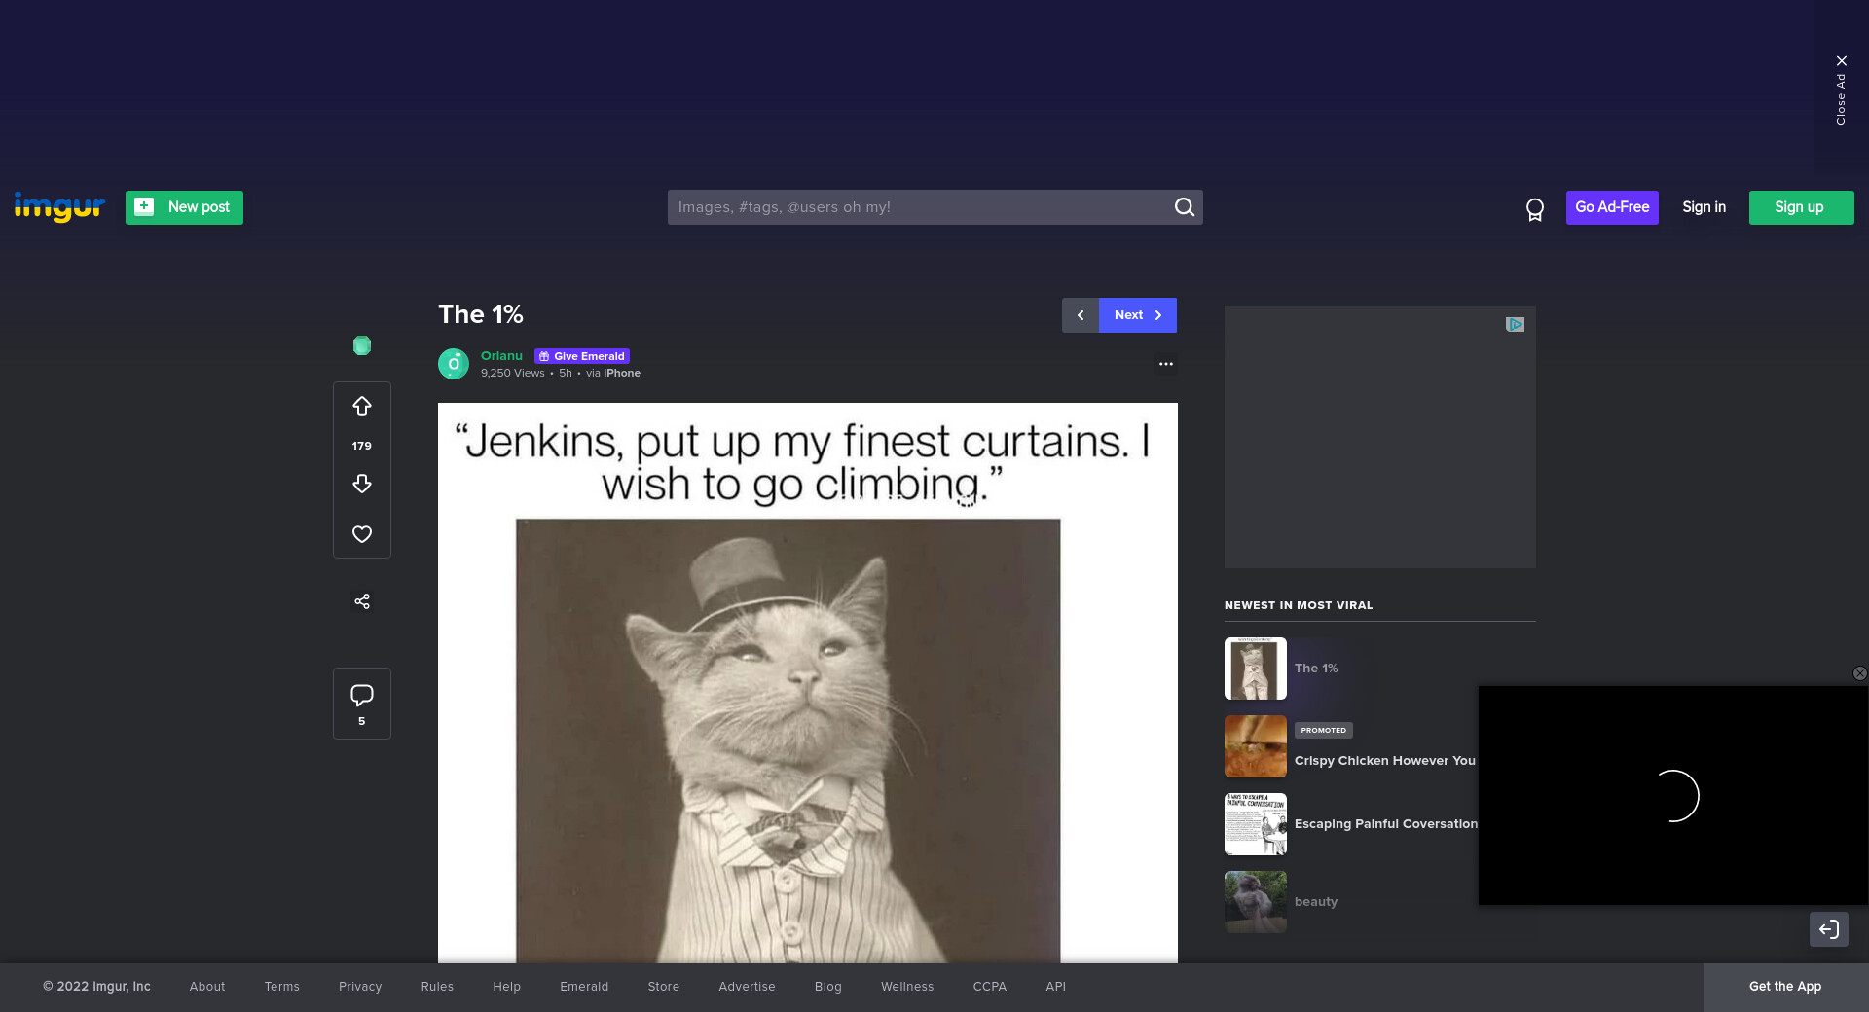This screenshot has width=1869, height=1012.
Task: Go to the previous post arrow
Action: [1081, 315]
